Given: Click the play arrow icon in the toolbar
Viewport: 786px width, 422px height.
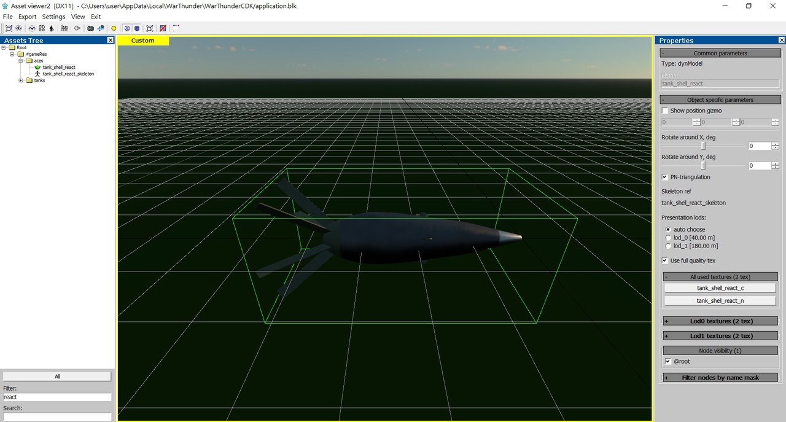Looking at the screenshot, I should click(77, 28).
